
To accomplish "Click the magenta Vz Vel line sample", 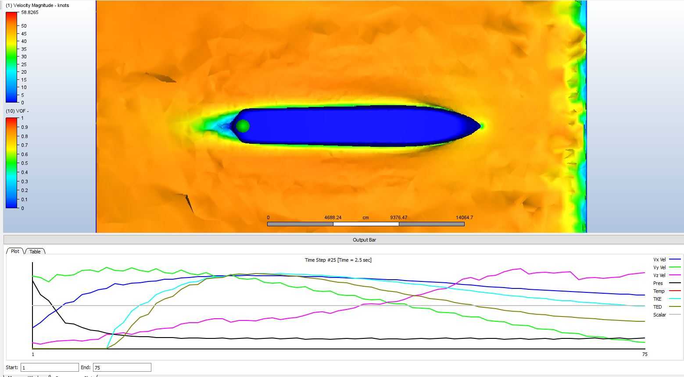I will [x=675, y=275].
